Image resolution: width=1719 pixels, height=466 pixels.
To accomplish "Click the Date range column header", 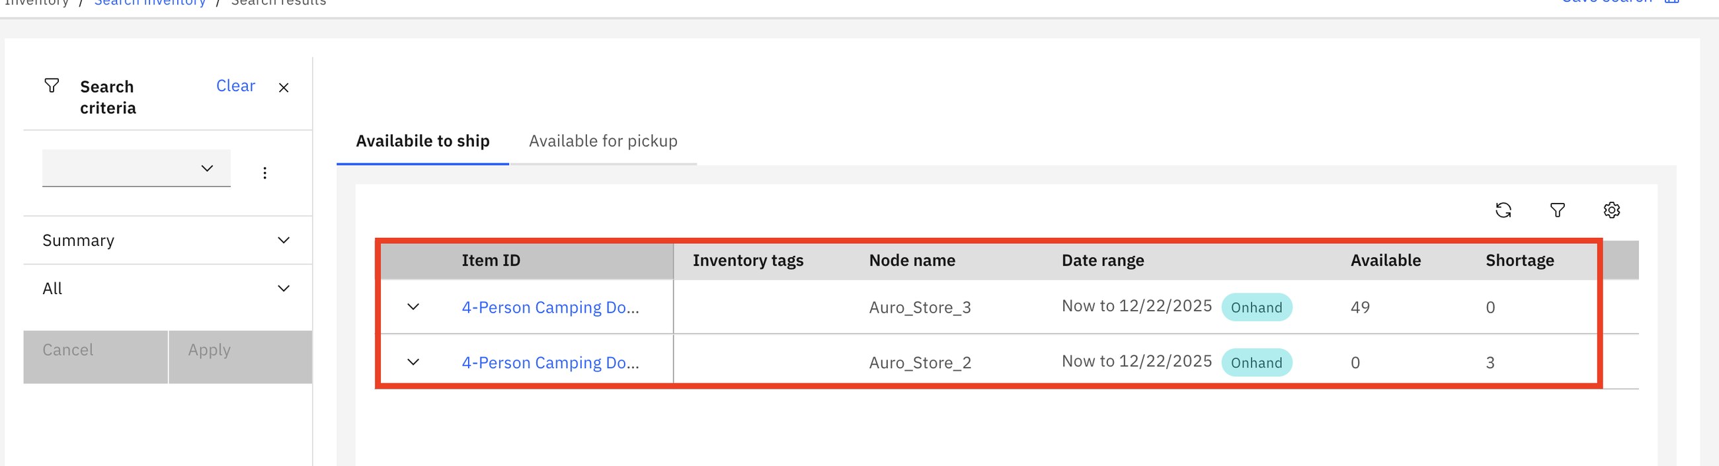I will (1102, 260).
